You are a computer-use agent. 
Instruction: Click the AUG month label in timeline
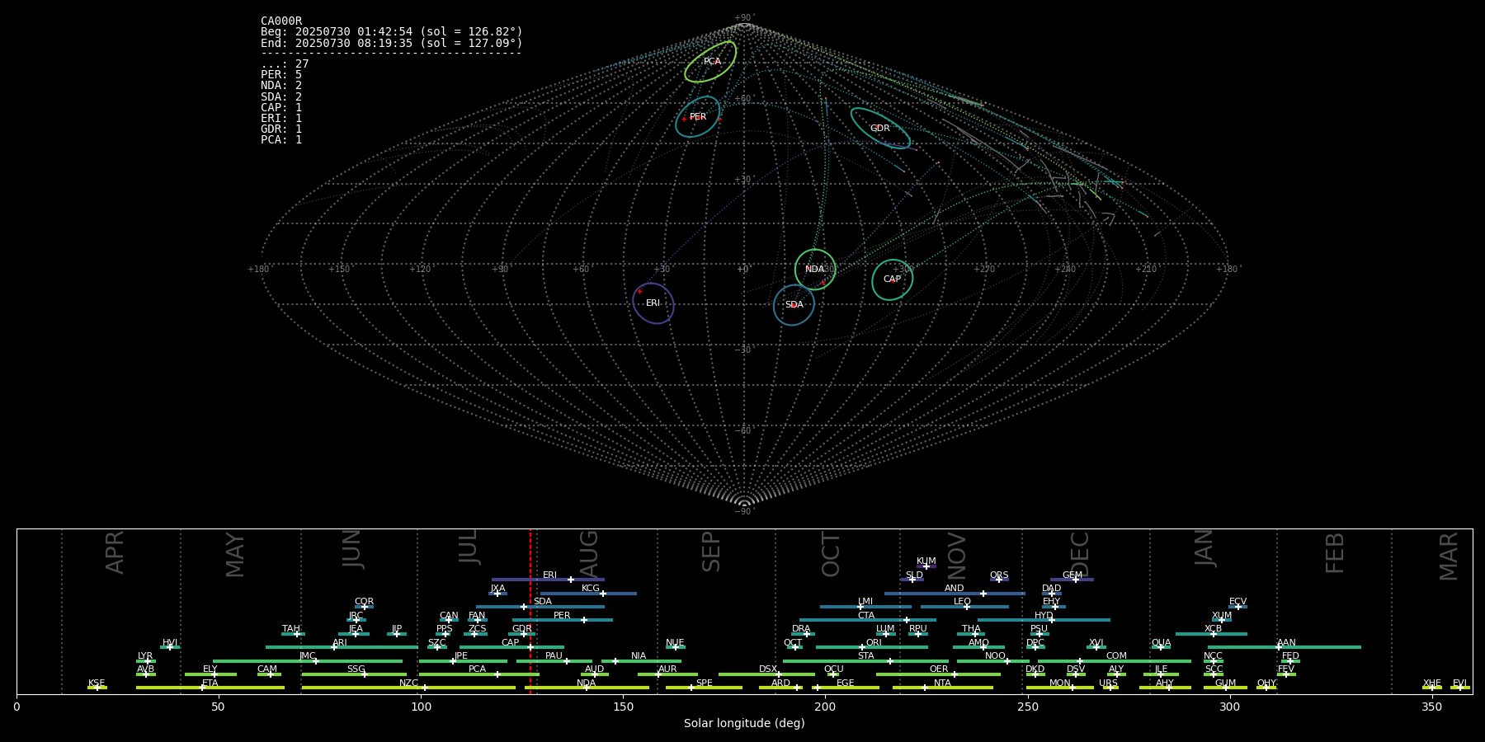click(x=589, y=553)
